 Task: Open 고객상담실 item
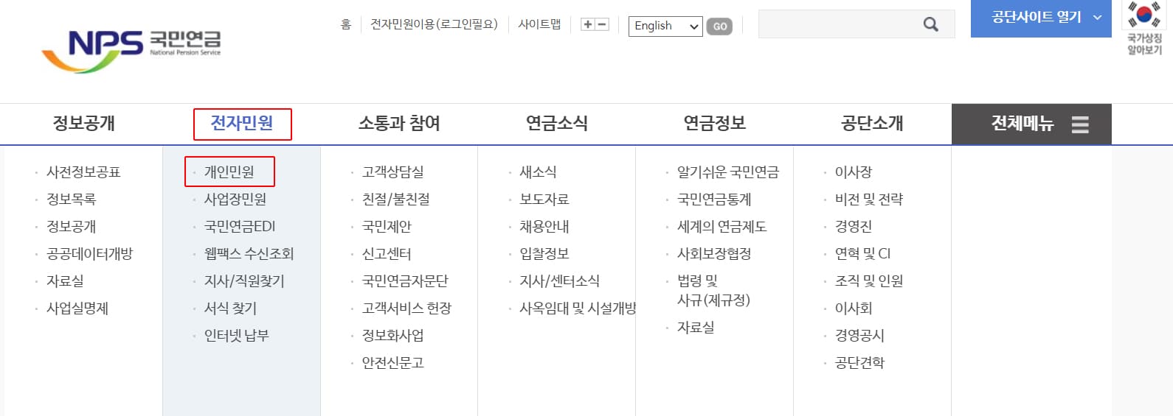coord(393,172)
